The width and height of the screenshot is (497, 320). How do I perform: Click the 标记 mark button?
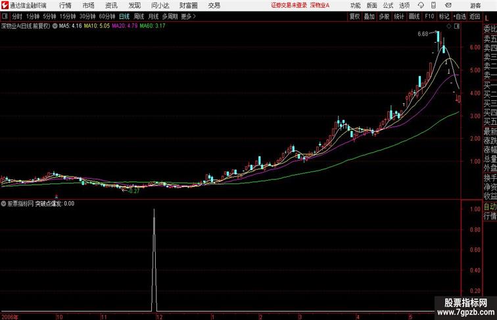(444, 16)
